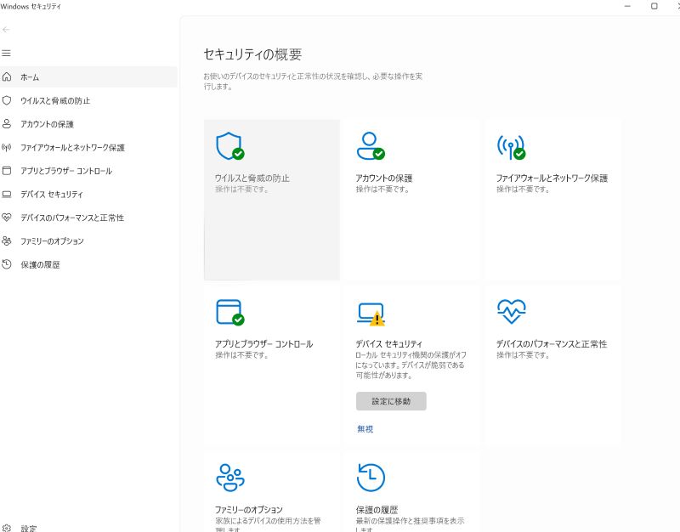The image size is (680, 532).
Task: Click heart icon beside デバイスのパフォーマンスと正常性 in sidebar
Action: click(7, 218)
